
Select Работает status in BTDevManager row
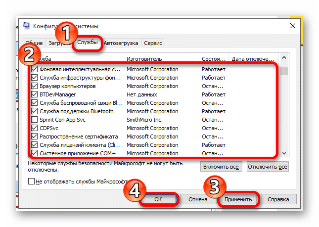(214, 94)
